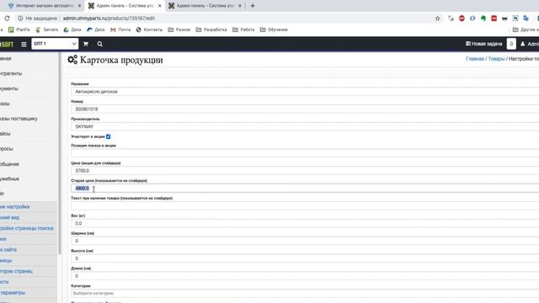This screenshot has width=539, height=303.
Task: Open Контрагенты in the sidebar
Action: (x=11, y=73)
